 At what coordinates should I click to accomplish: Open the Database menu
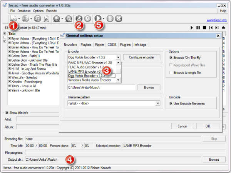(24, 11)
